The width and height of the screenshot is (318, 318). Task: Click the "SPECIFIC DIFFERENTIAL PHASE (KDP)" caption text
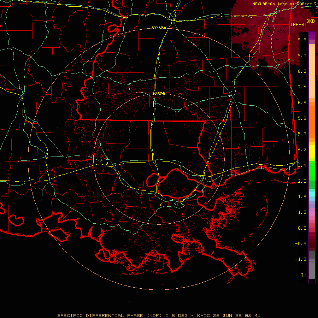(110, 316)
